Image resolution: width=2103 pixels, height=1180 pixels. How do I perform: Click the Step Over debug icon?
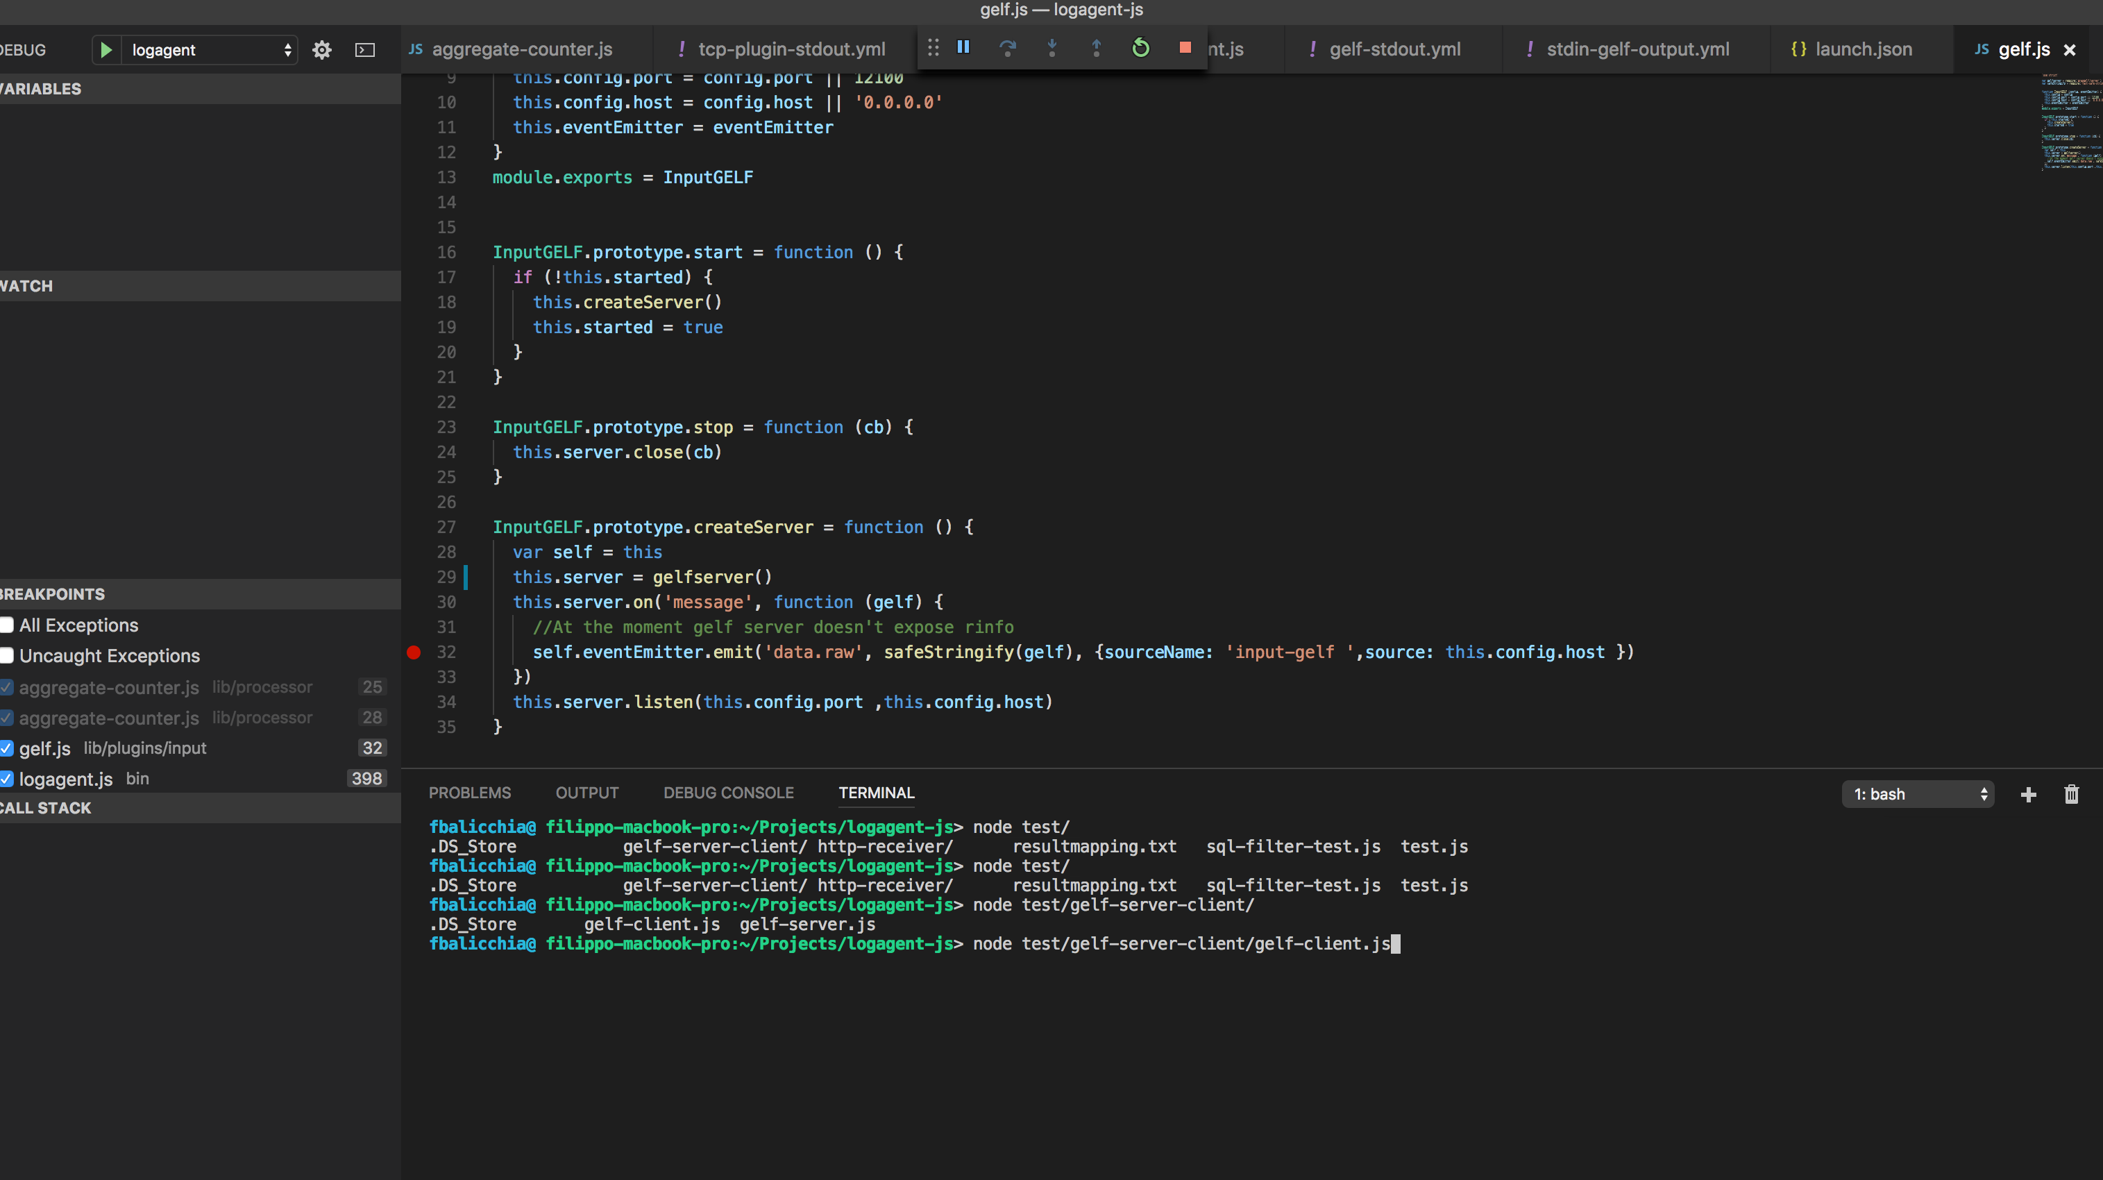pyautogui.click(x=1007, y=48)
